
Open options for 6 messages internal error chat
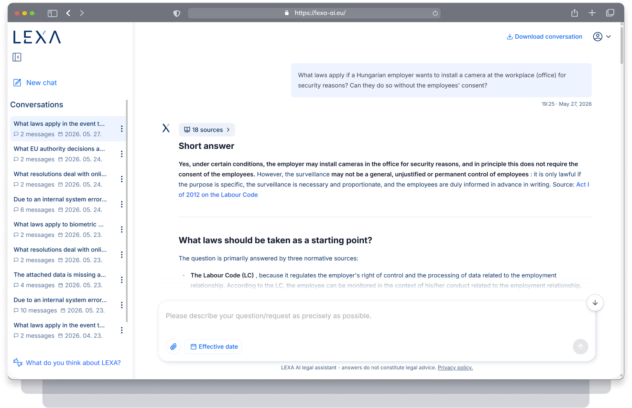(x=121, y=204)
